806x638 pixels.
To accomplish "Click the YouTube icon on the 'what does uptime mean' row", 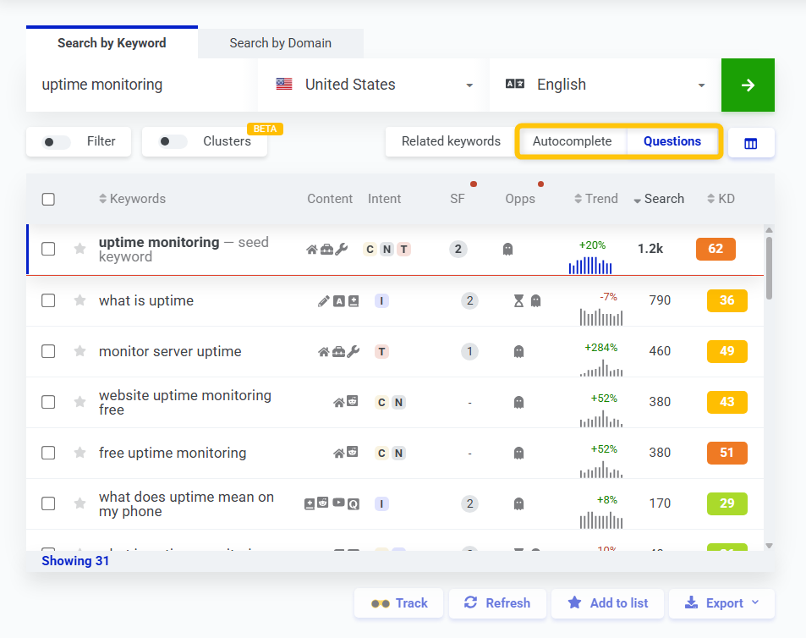I will click(337, 503).
